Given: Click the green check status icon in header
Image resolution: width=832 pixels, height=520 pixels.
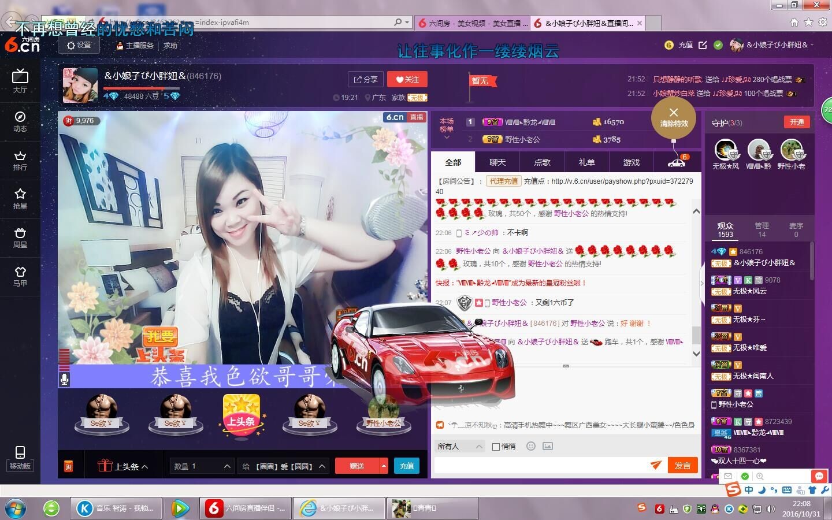Looking at the screenshot, I should [x=718, y=44].
